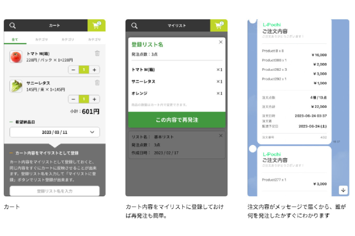
Task: Open the green cart icon in マイリスト screen
Action: coord(219,26)
